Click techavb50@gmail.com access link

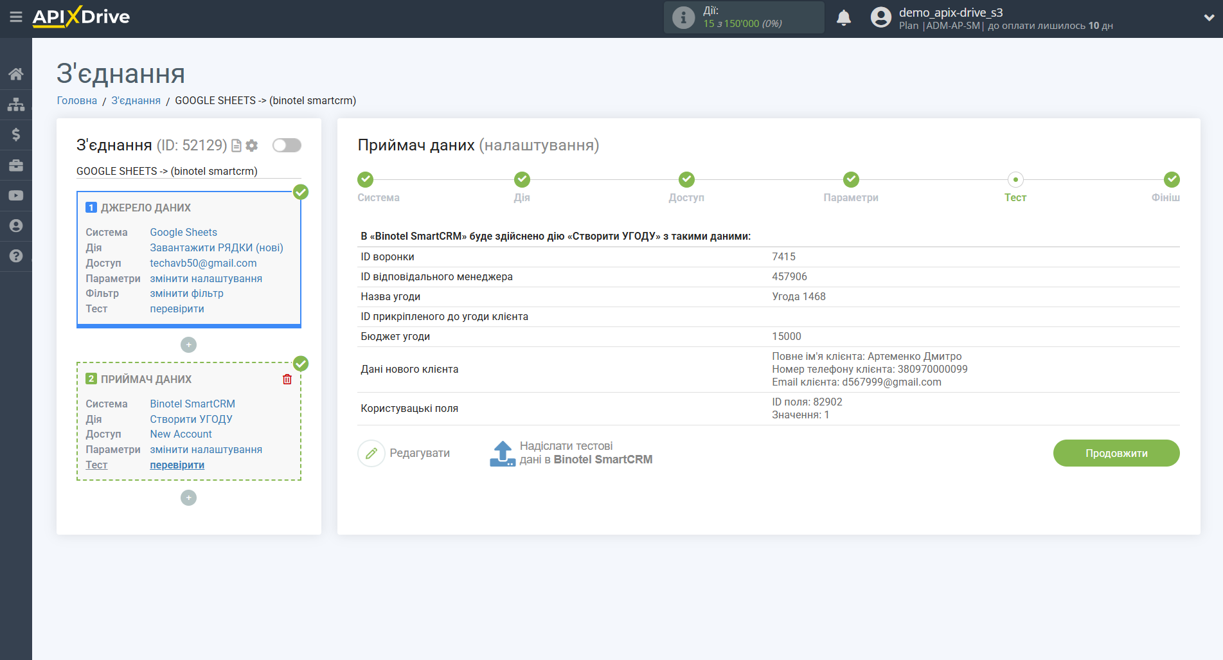click(x=203, y=263)
